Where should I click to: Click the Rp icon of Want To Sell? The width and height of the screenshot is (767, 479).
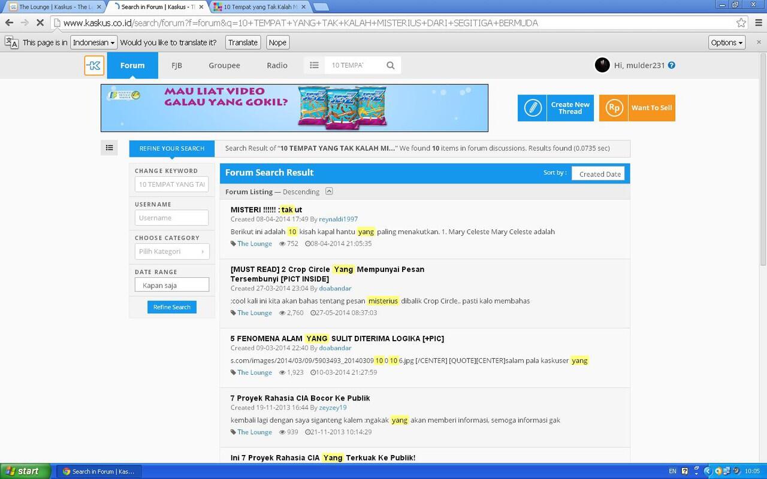pyautogui.click(x=614, y=108)
